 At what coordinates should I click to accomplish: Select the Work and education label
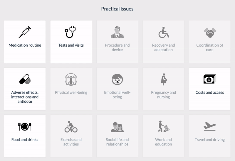[x=164, y=142]
